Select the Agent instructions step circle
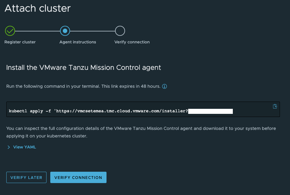Image resolution: width=290 pixels, height=195 pixels. 65,31
